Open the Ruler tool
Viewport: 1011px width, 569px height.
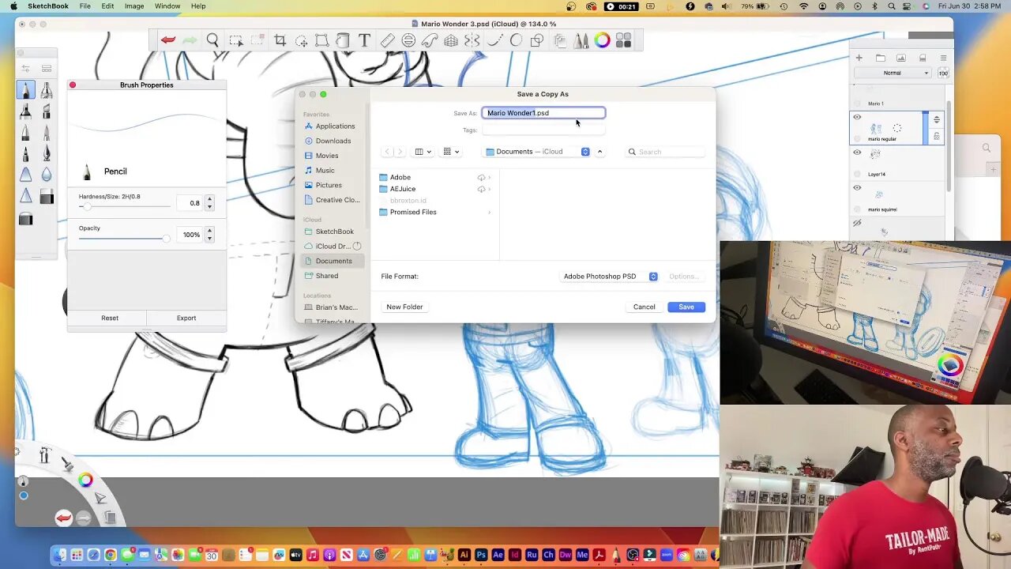(x=387, y=40)
